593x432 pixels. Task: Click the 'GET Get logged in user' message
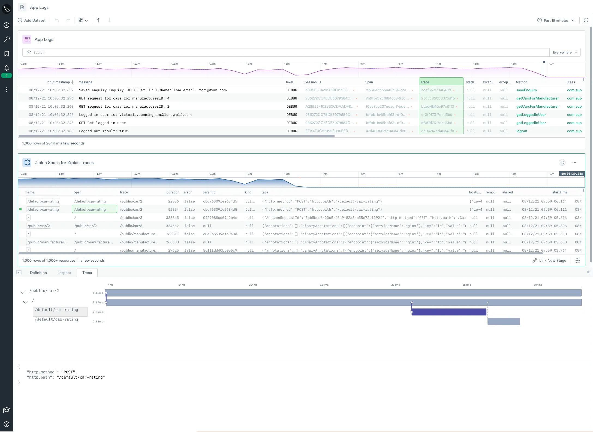(102, 123)
